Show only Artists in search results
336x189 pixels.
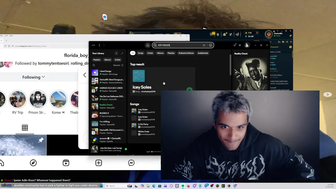(150, 53)
